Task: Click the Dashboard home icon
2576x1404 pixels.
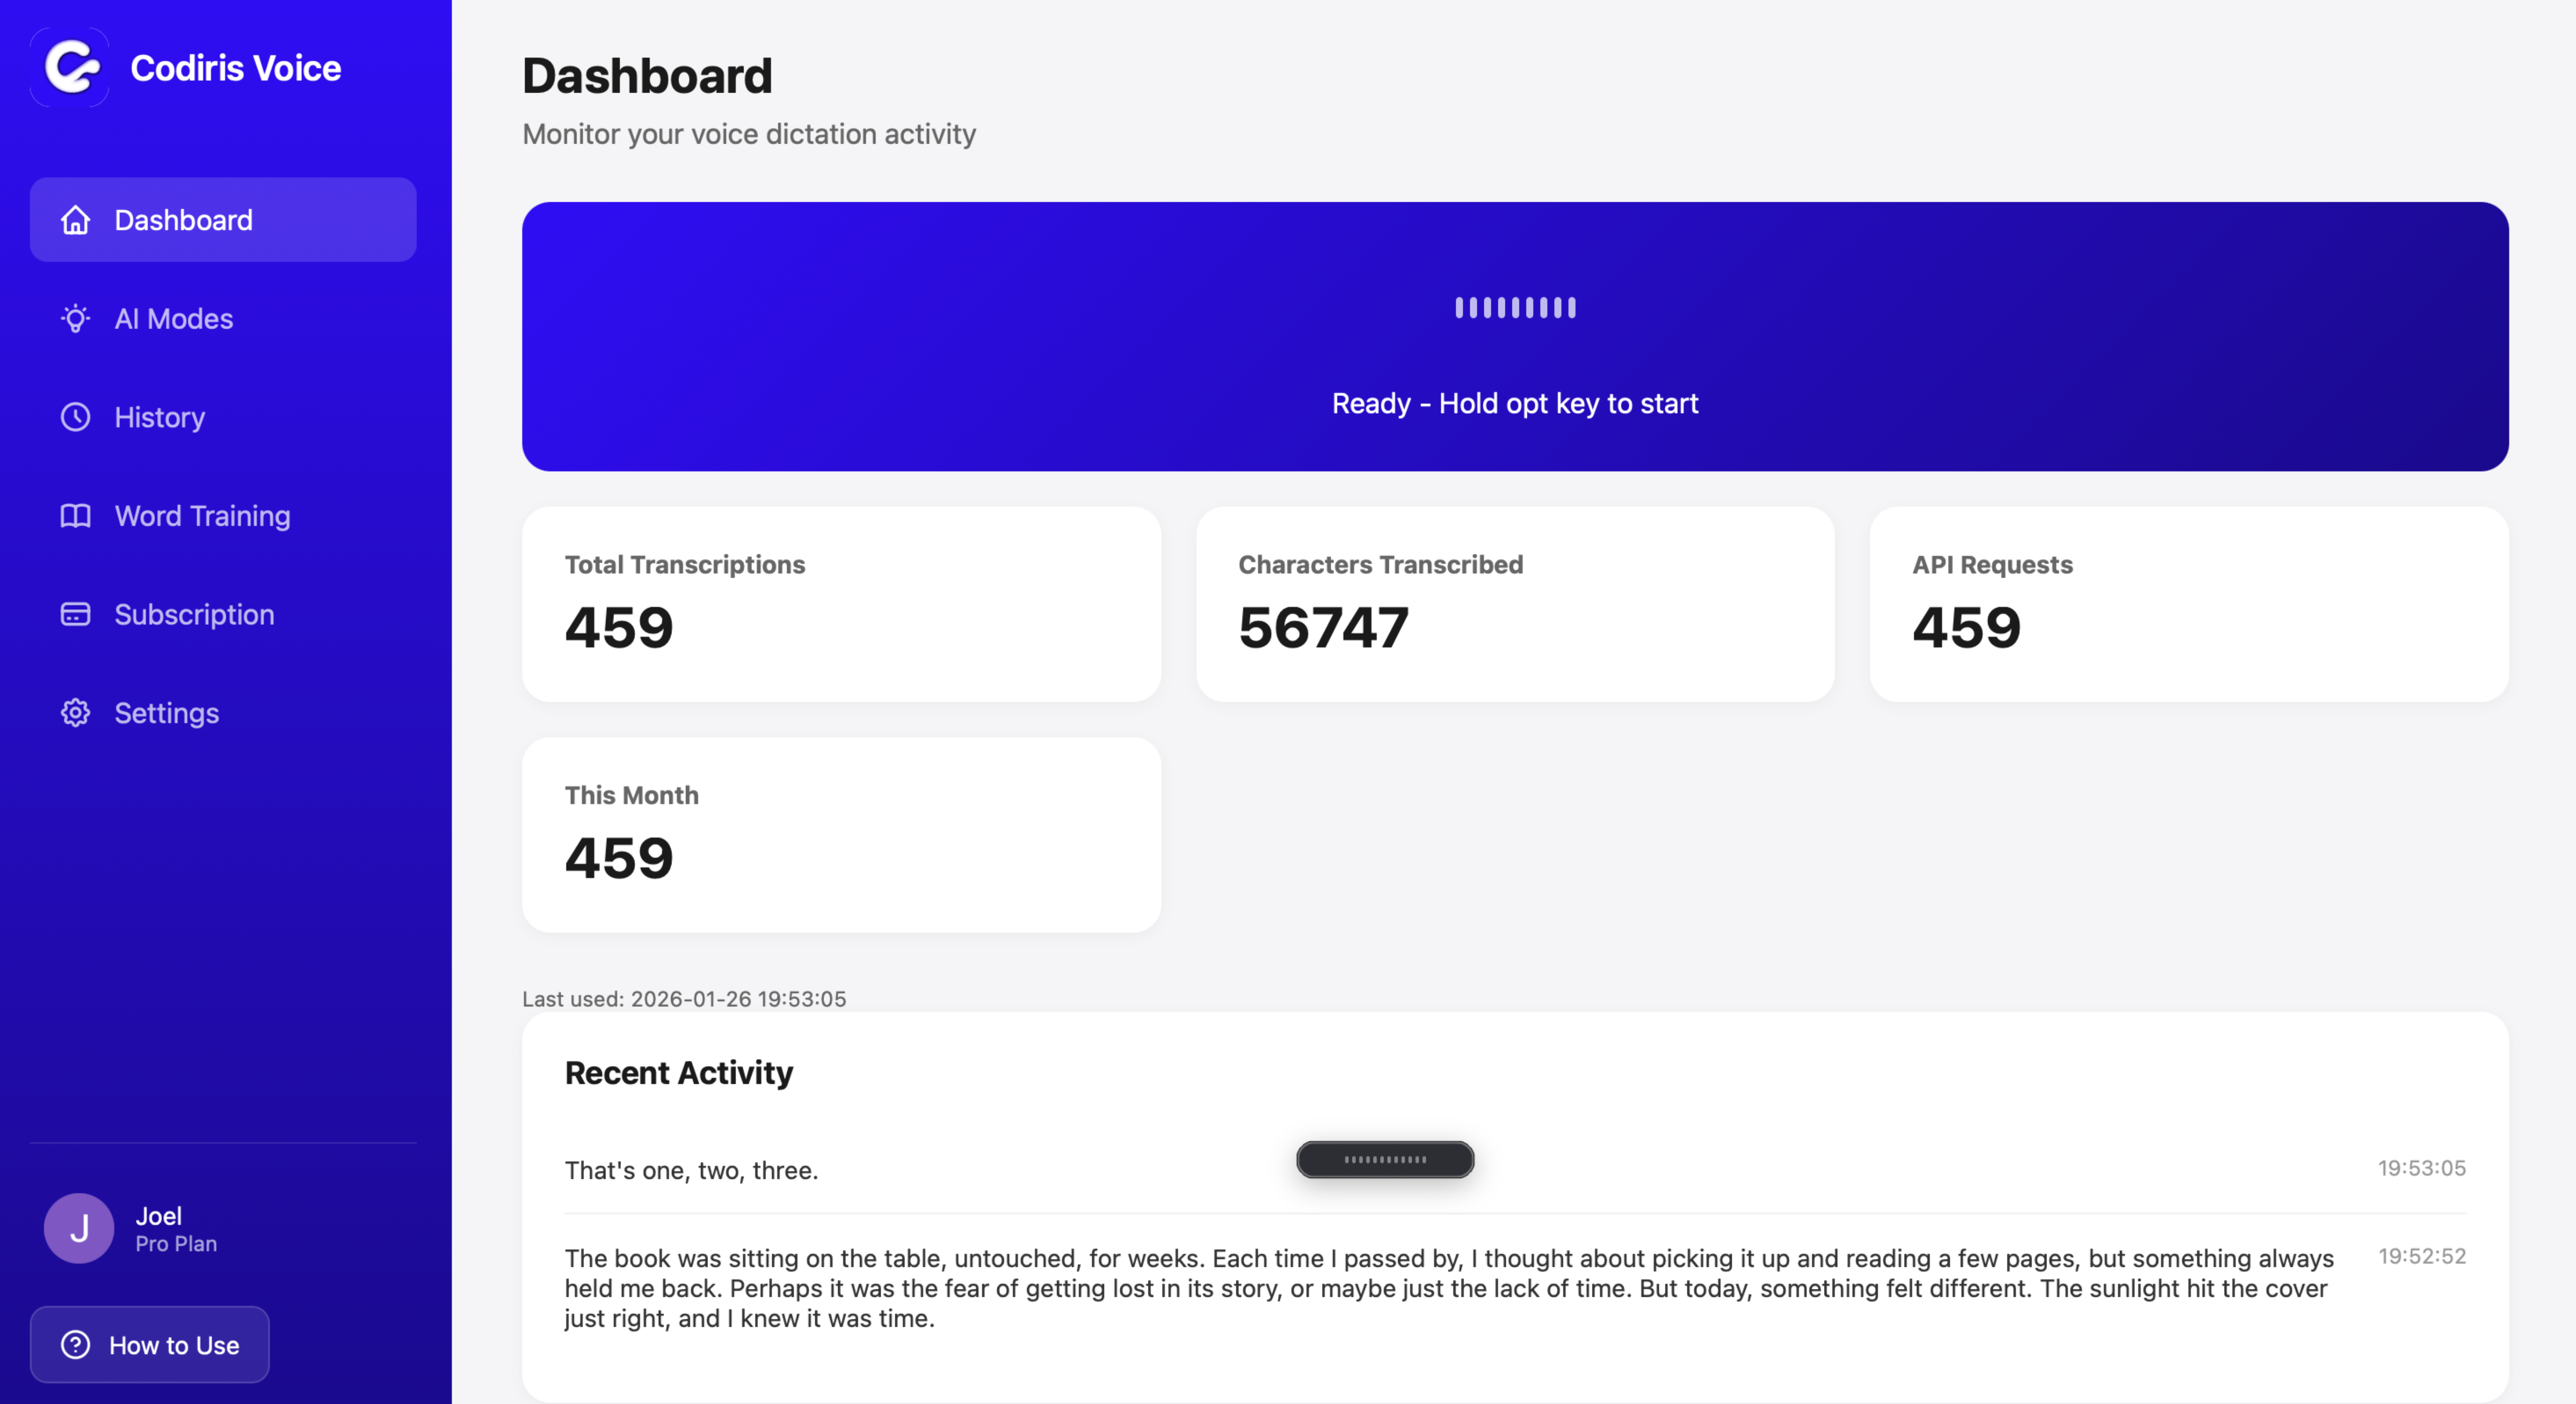Action: click(75, 220)
